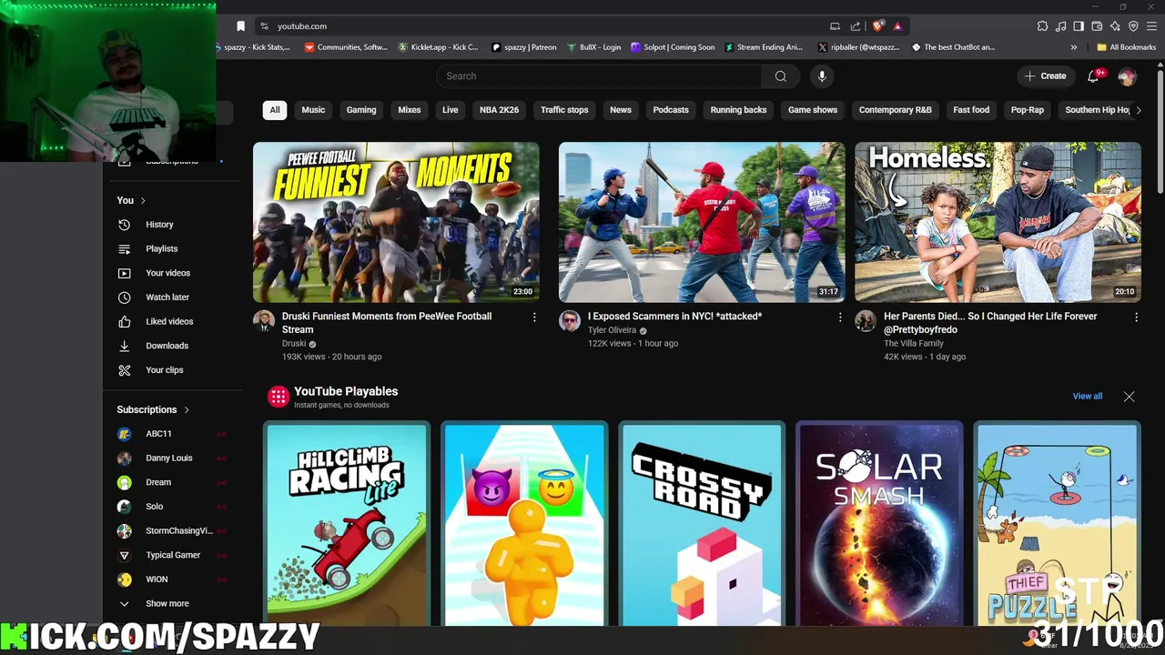Select the Traffic stops chip
The height and width of the screenshot is (655, 1165).
coord(564,110)
